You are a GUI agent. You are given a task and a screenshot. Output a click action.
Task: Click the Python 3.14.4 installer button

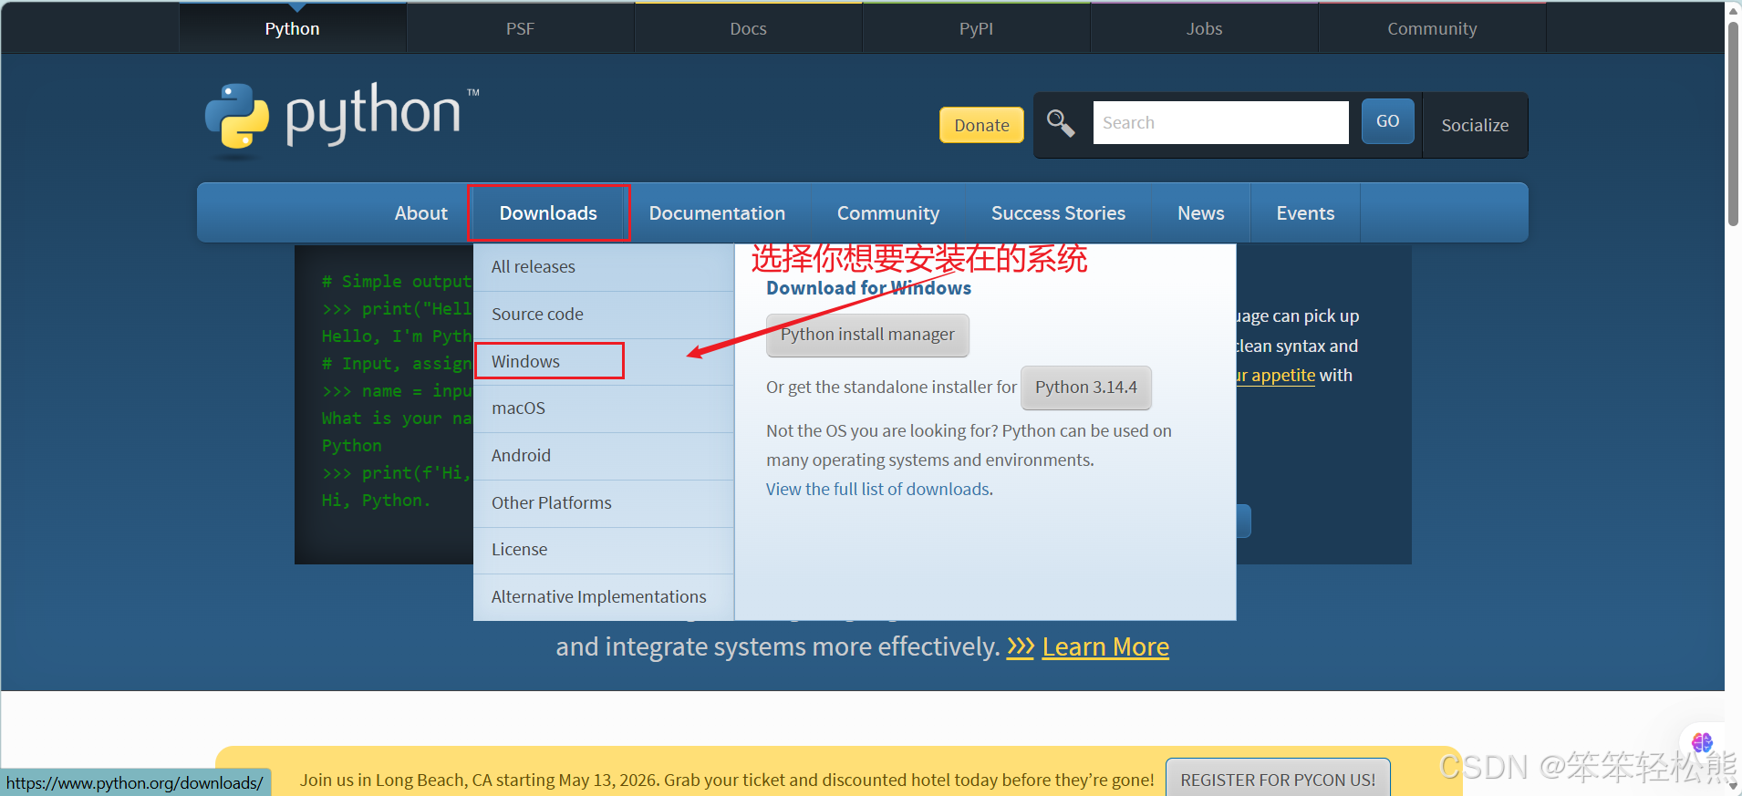tap(1085, 388)
